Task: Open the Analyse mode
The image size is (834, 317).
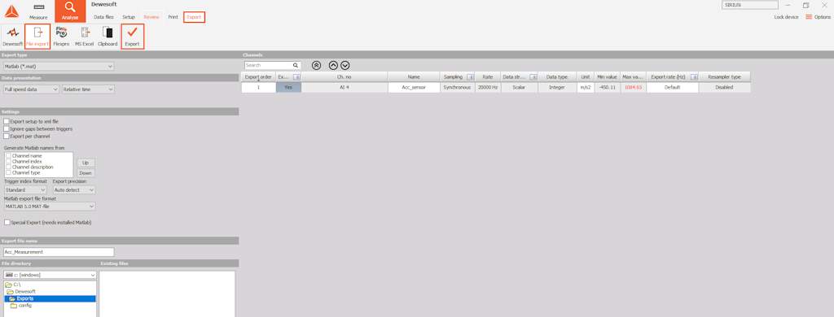Action: (x=70, y=11)
